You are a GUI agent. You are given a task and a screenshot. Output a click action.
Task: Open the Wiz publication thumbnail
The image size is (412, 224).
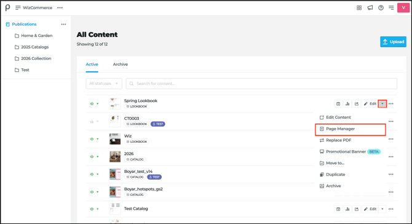point(115,139)
